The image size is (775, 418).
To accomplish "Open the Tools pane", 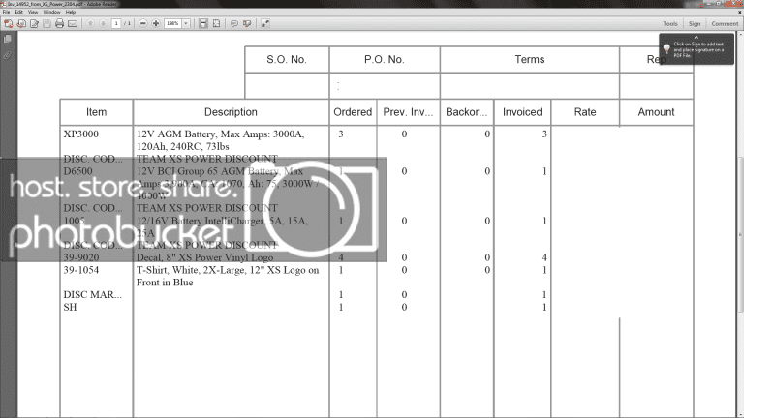I will [670, 23].
